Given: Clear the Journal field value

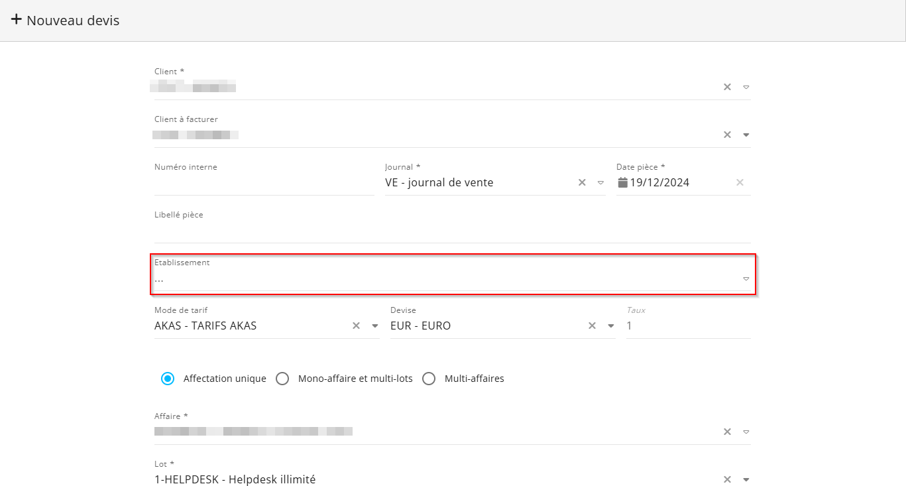Looking at the screenshot, I should point(582,182).
